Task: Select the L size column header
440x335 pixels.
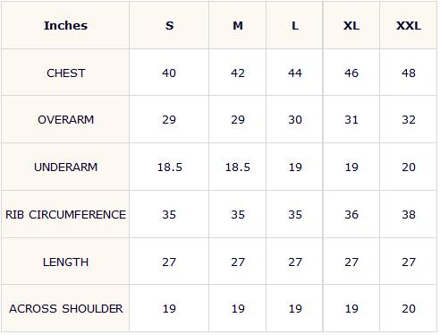Action: coord(295,26)
